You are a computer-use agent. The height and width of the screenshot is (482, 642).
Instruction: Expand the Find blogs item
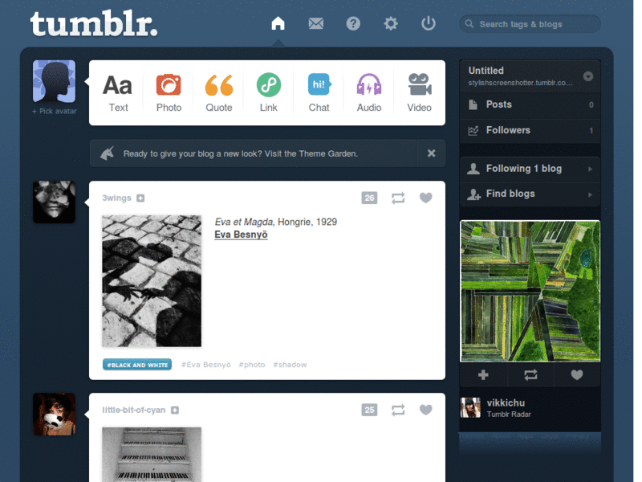tap(530, 194)
